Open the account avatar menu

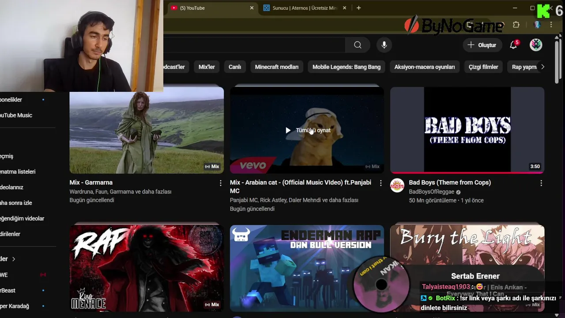pyautogui.click(x=536, y=45)
